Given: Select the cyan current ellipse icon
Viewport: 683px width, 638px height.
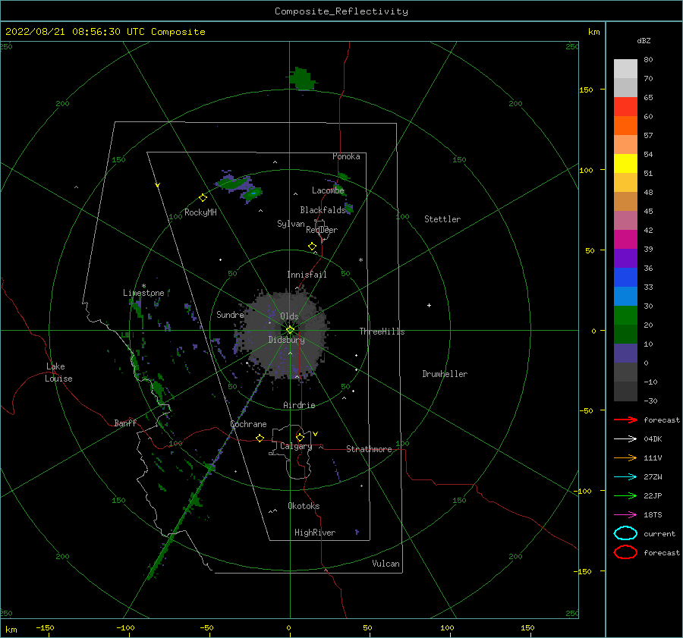Looking at the screenshot, I should pos(625,533).
